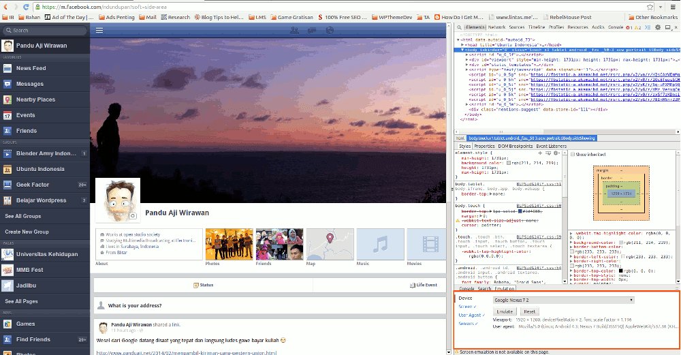This screenshot has height=355, width=681.
Task: Open the See All Groups link
Action: tap(23, 216)
